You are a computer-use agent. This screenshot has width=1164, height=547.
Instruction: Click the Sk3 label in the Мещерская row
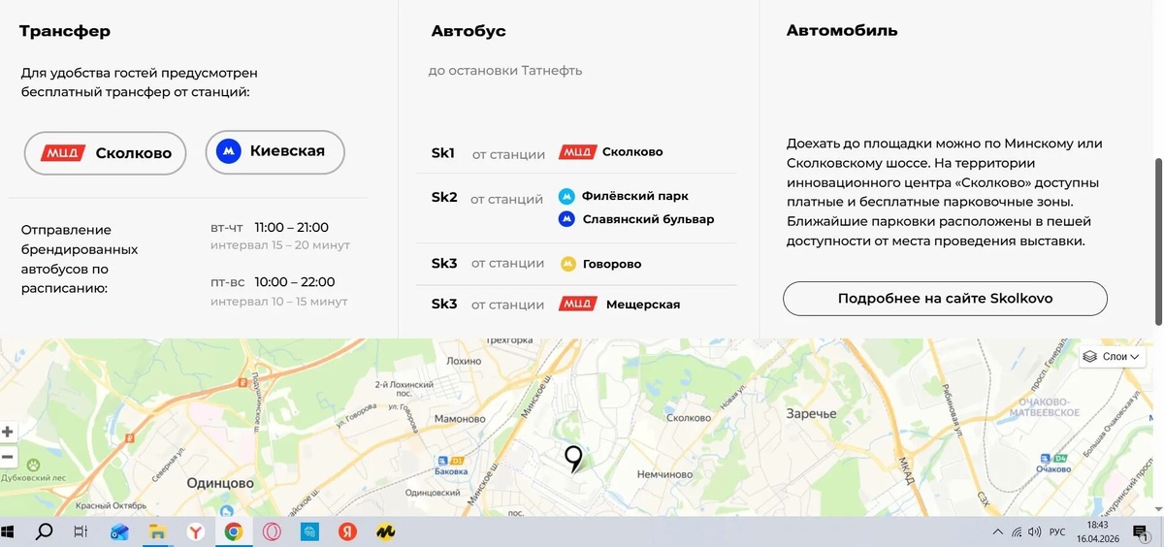coord(444,304)
